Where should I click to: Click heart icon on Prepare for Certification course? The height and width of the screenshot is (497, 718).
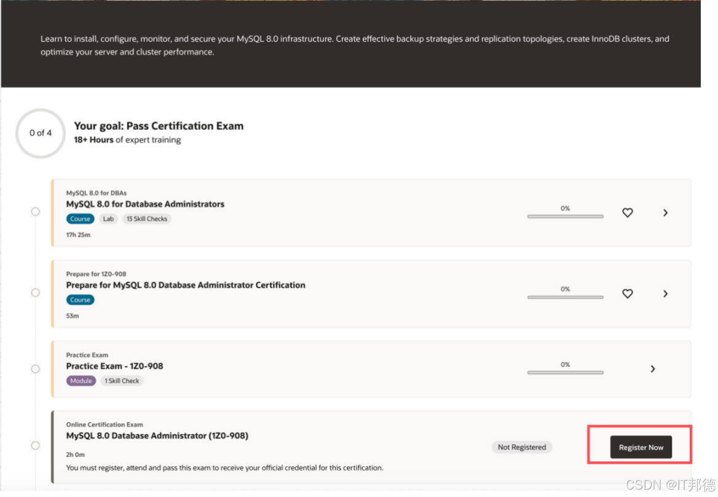click(627, 294)
